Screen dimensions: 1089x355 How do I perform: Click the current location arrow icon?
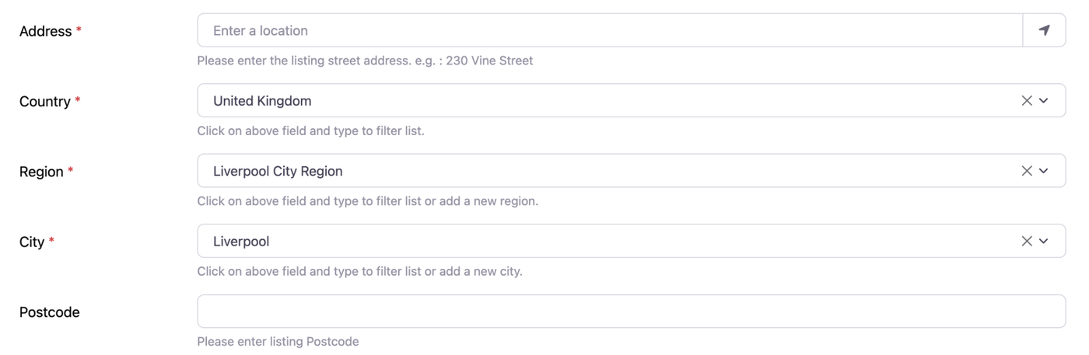pos(1044,30)
